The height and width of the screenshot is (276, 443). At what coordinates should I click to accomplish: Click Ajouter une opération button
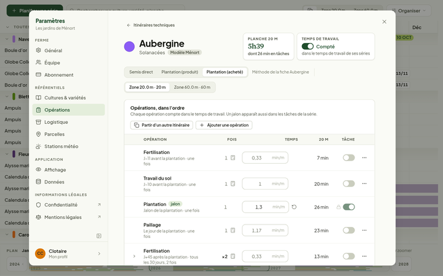224,125
